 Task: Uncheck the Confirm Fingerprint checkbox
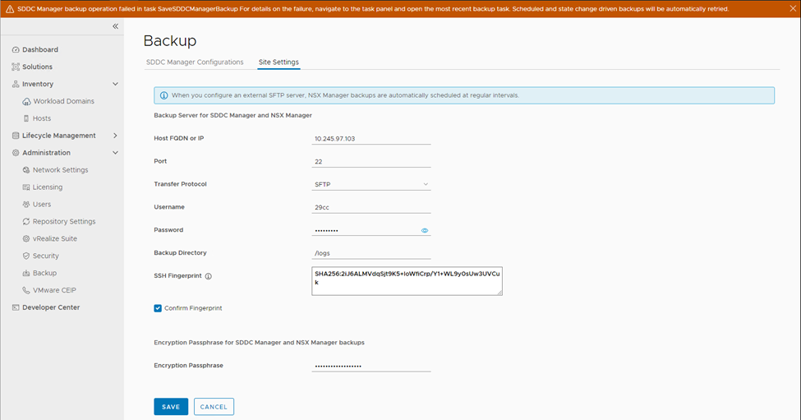point(158,308)
